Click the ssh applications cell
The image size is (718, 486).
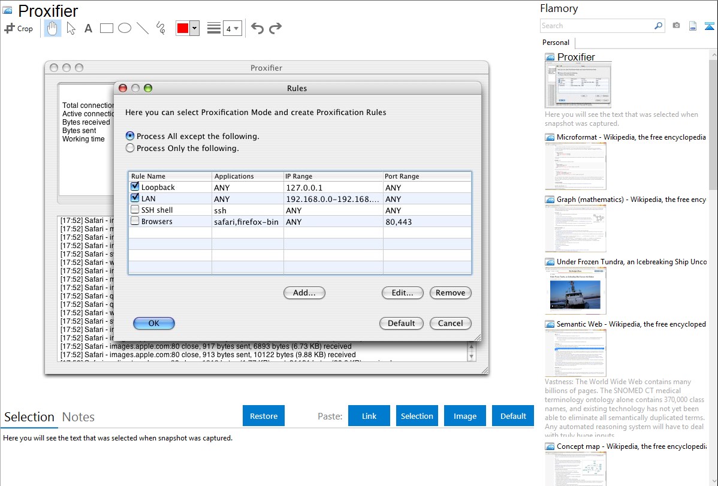point(248,210)
